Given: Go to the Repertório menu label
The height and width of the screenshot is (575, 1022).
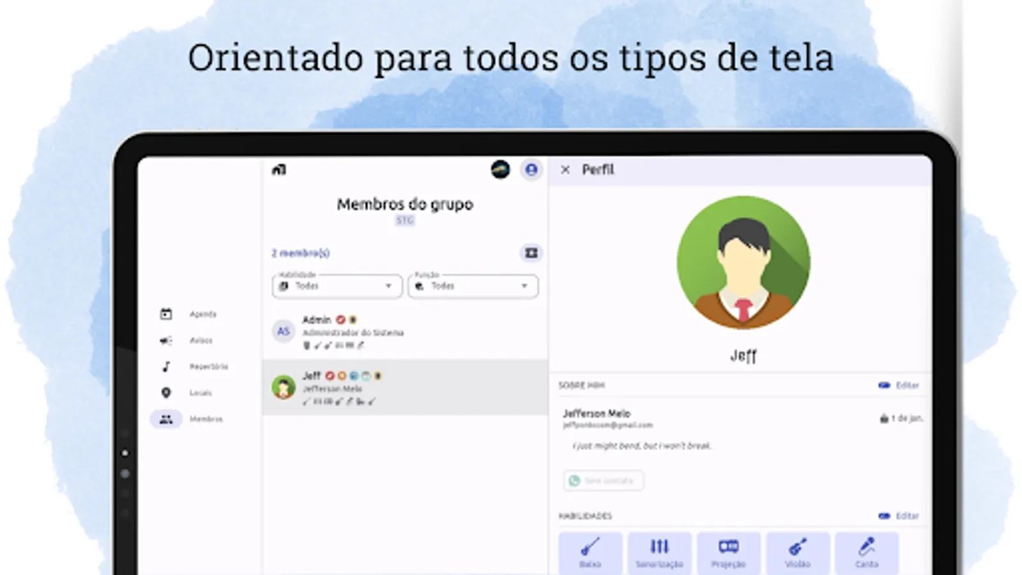Looking at the screenshot, I should point(209,367).
